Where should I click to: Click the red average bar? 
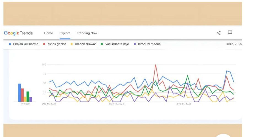22,95
